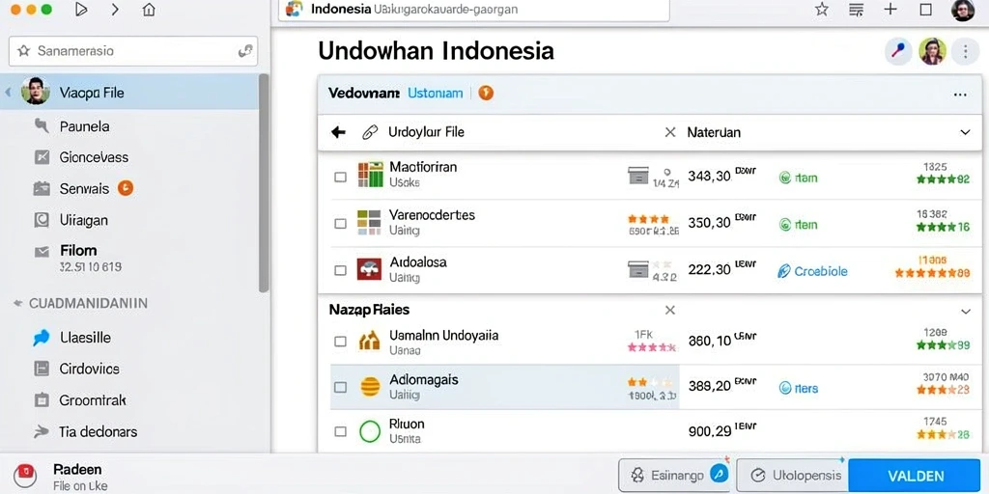The image size is (989, 494).
Task: Click the play triangle in the title bar
Action: tap(81, 10)
